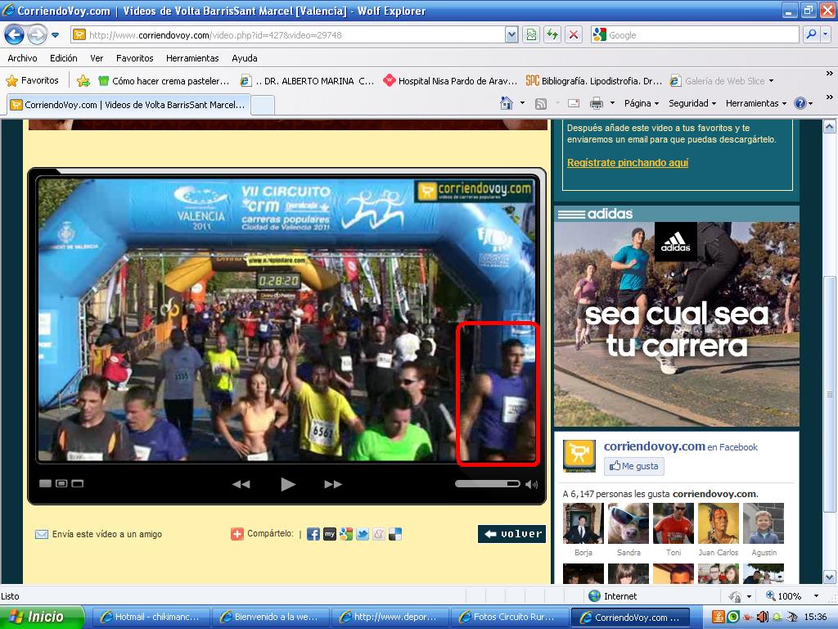The width and height of the screenshot is (838, 629).
Task: Go forward to the next page
Action: (37, 35)
